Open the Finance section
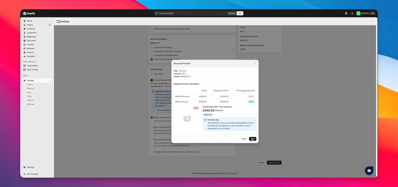This screenshot has width=398, height=187. (30, 52)
